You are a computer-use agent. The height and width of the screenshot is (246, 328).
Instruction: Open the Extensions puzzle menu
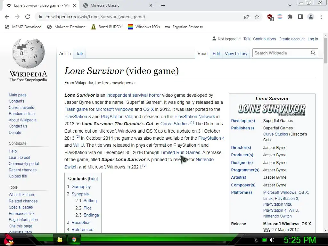(290, 17)
